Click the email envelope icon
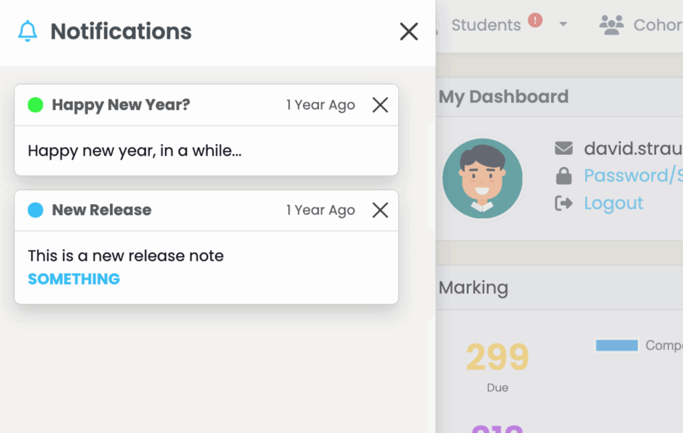Viewport: 683px width, 433px height. [564, 148]
